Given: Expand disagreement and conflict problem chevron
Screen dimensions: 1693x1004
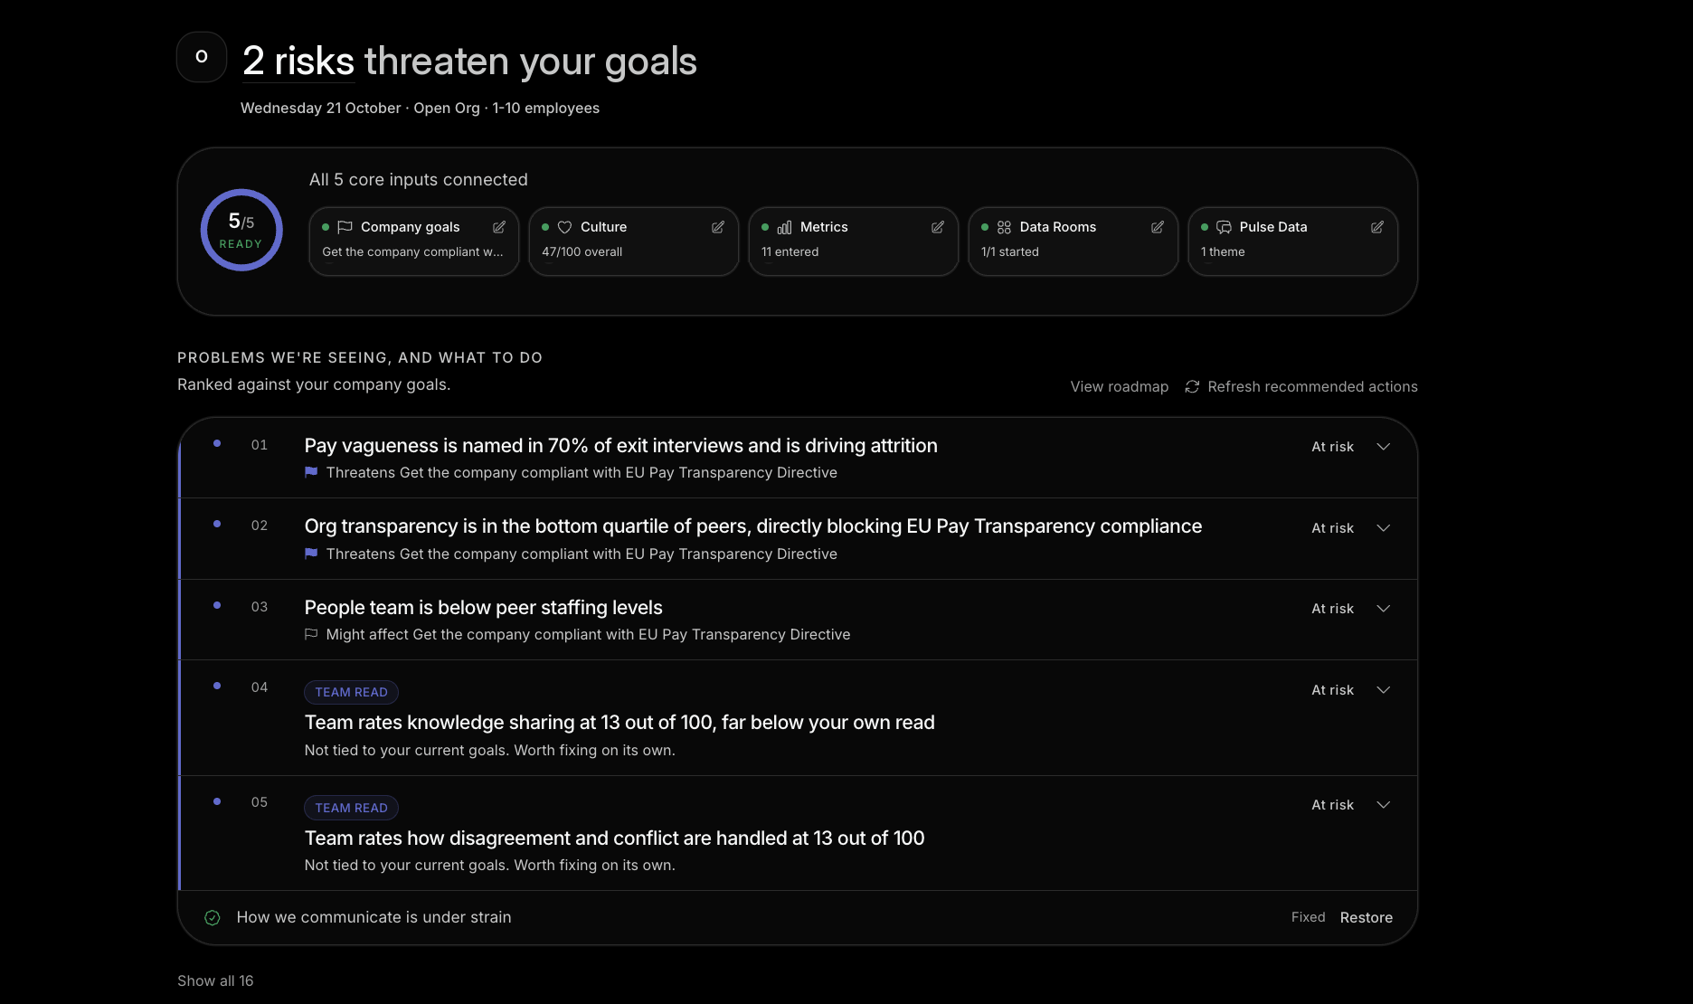Looking at the screenshot, I should tap(1383, 805).
